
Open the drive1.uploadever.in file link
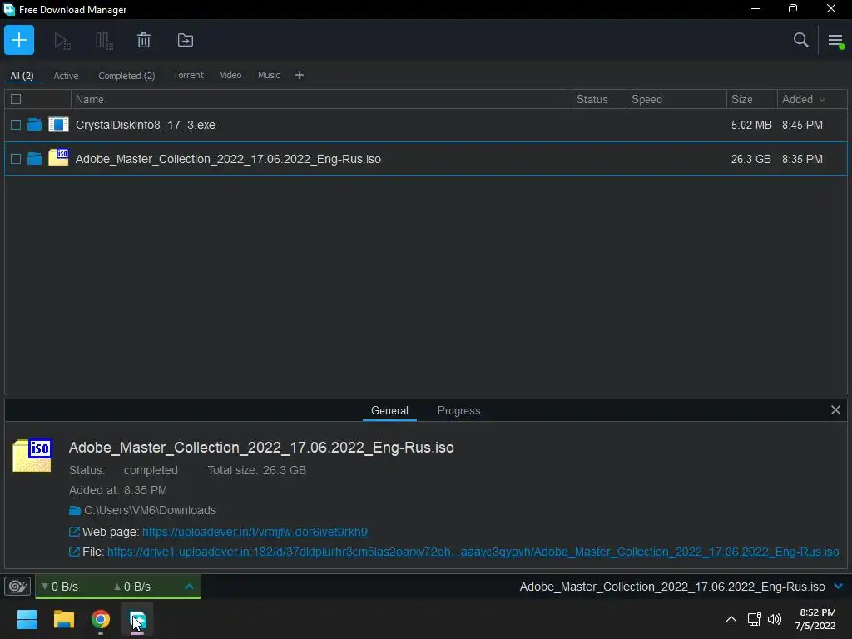(473, 552)
